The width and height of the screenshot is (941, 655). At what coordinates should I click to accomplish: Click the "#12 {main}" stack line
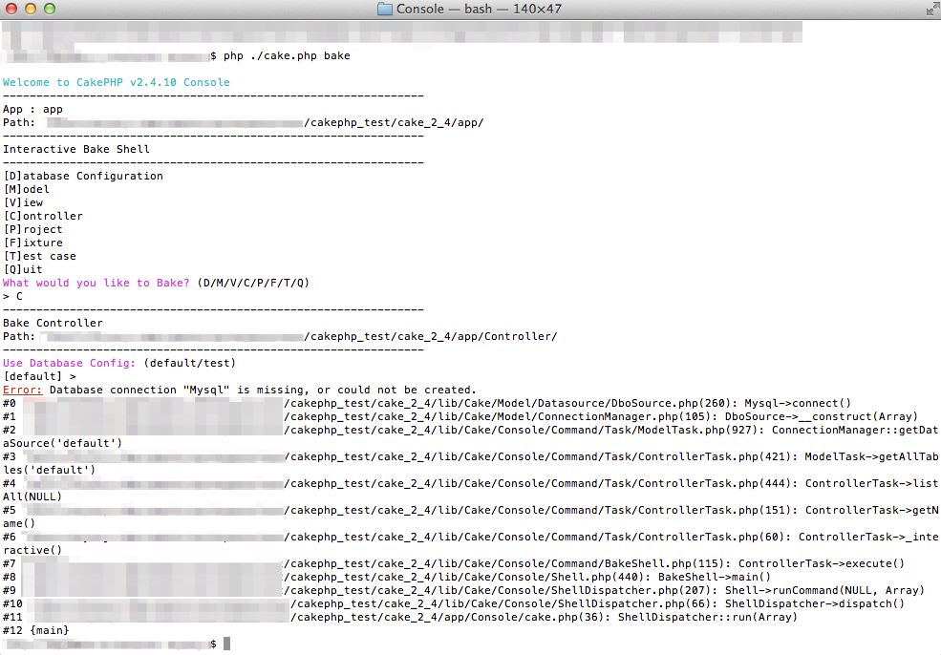pyautogui.click(x=36, y=630)
